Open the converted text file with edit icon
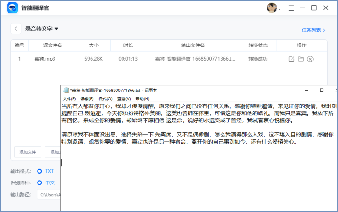Viewport: 338px width, 212px height. pos(292,59)
